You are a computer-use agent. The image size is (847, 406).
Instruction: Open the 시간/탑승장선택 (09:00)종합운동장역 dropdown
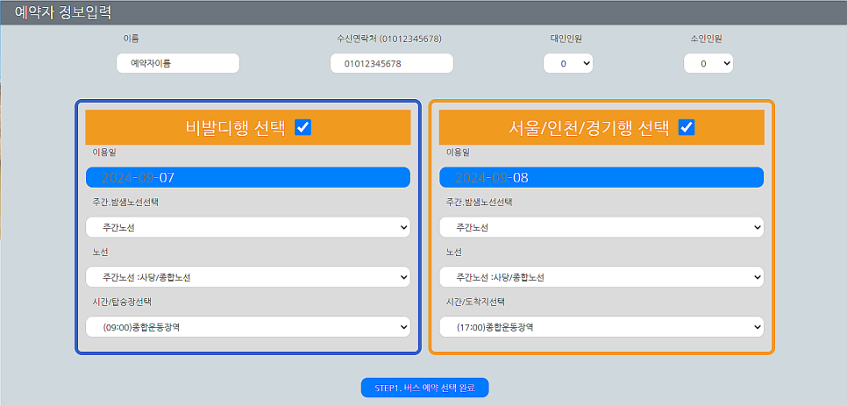coord(248,326)
